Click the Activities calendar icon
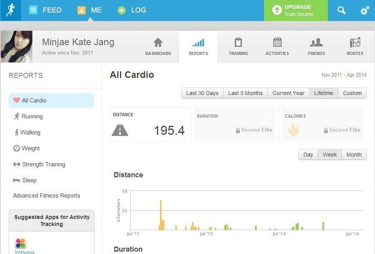 pos(277,42)
